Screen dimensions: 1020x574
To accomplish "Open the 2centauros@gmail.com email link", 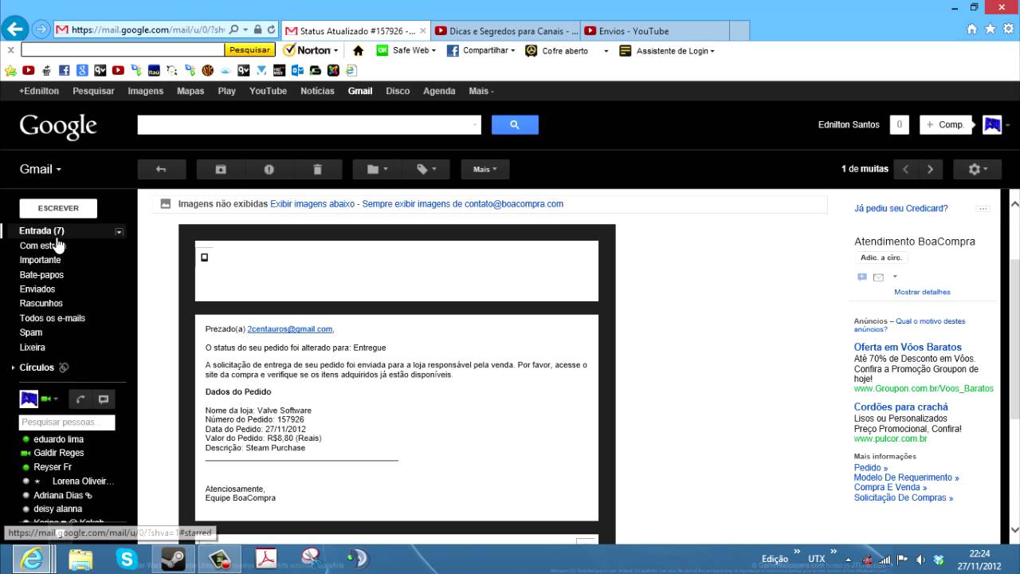I will (x=290, y=329).
